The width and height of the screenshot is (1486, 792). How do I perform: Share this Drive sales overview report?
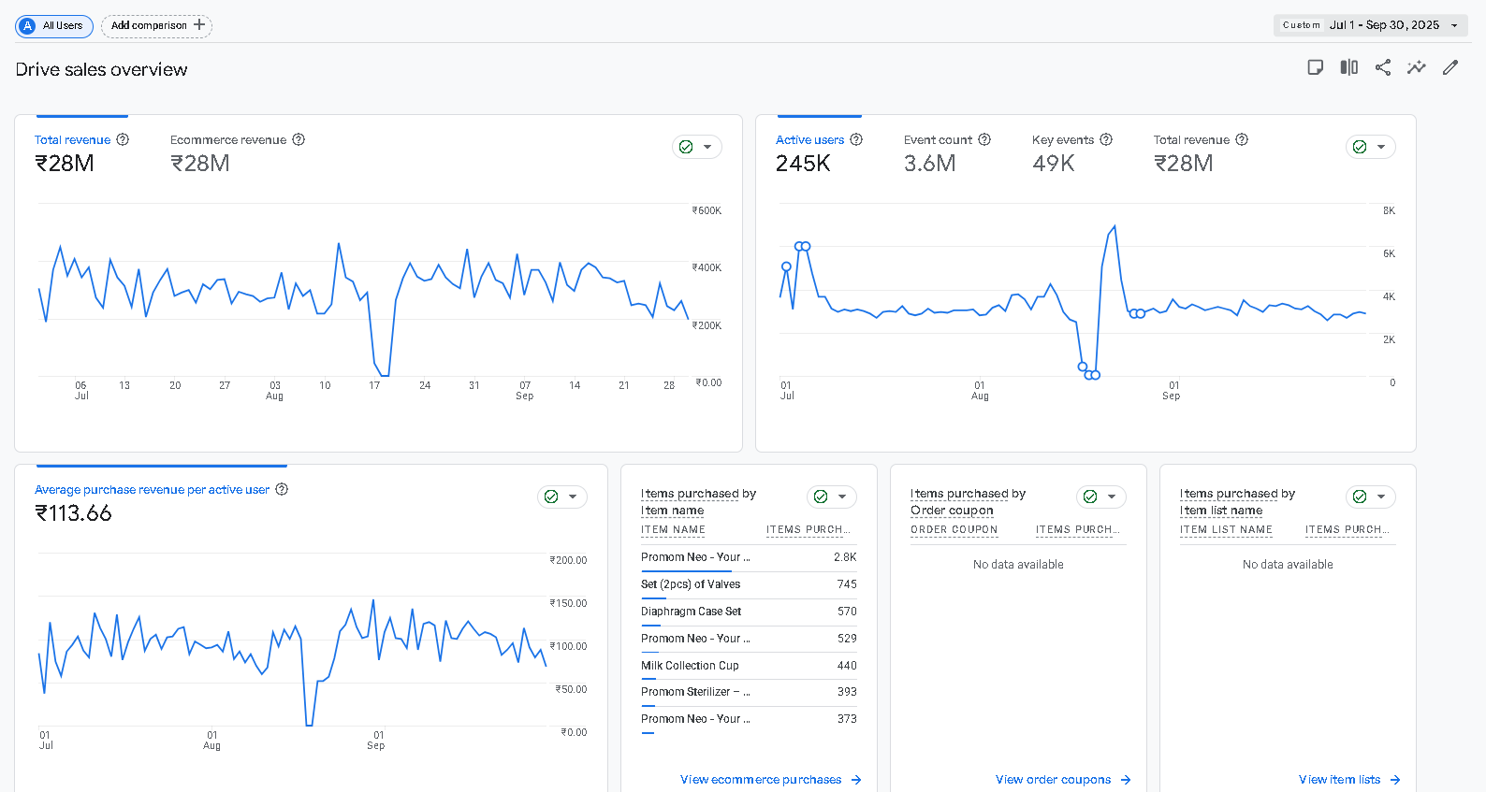[1382, 67]
